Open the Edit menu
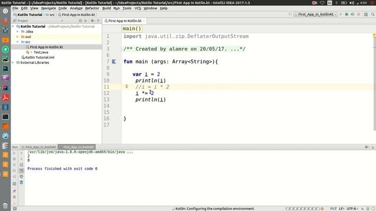376x211 pixels. pyautogui.click(x=24, y=8)
